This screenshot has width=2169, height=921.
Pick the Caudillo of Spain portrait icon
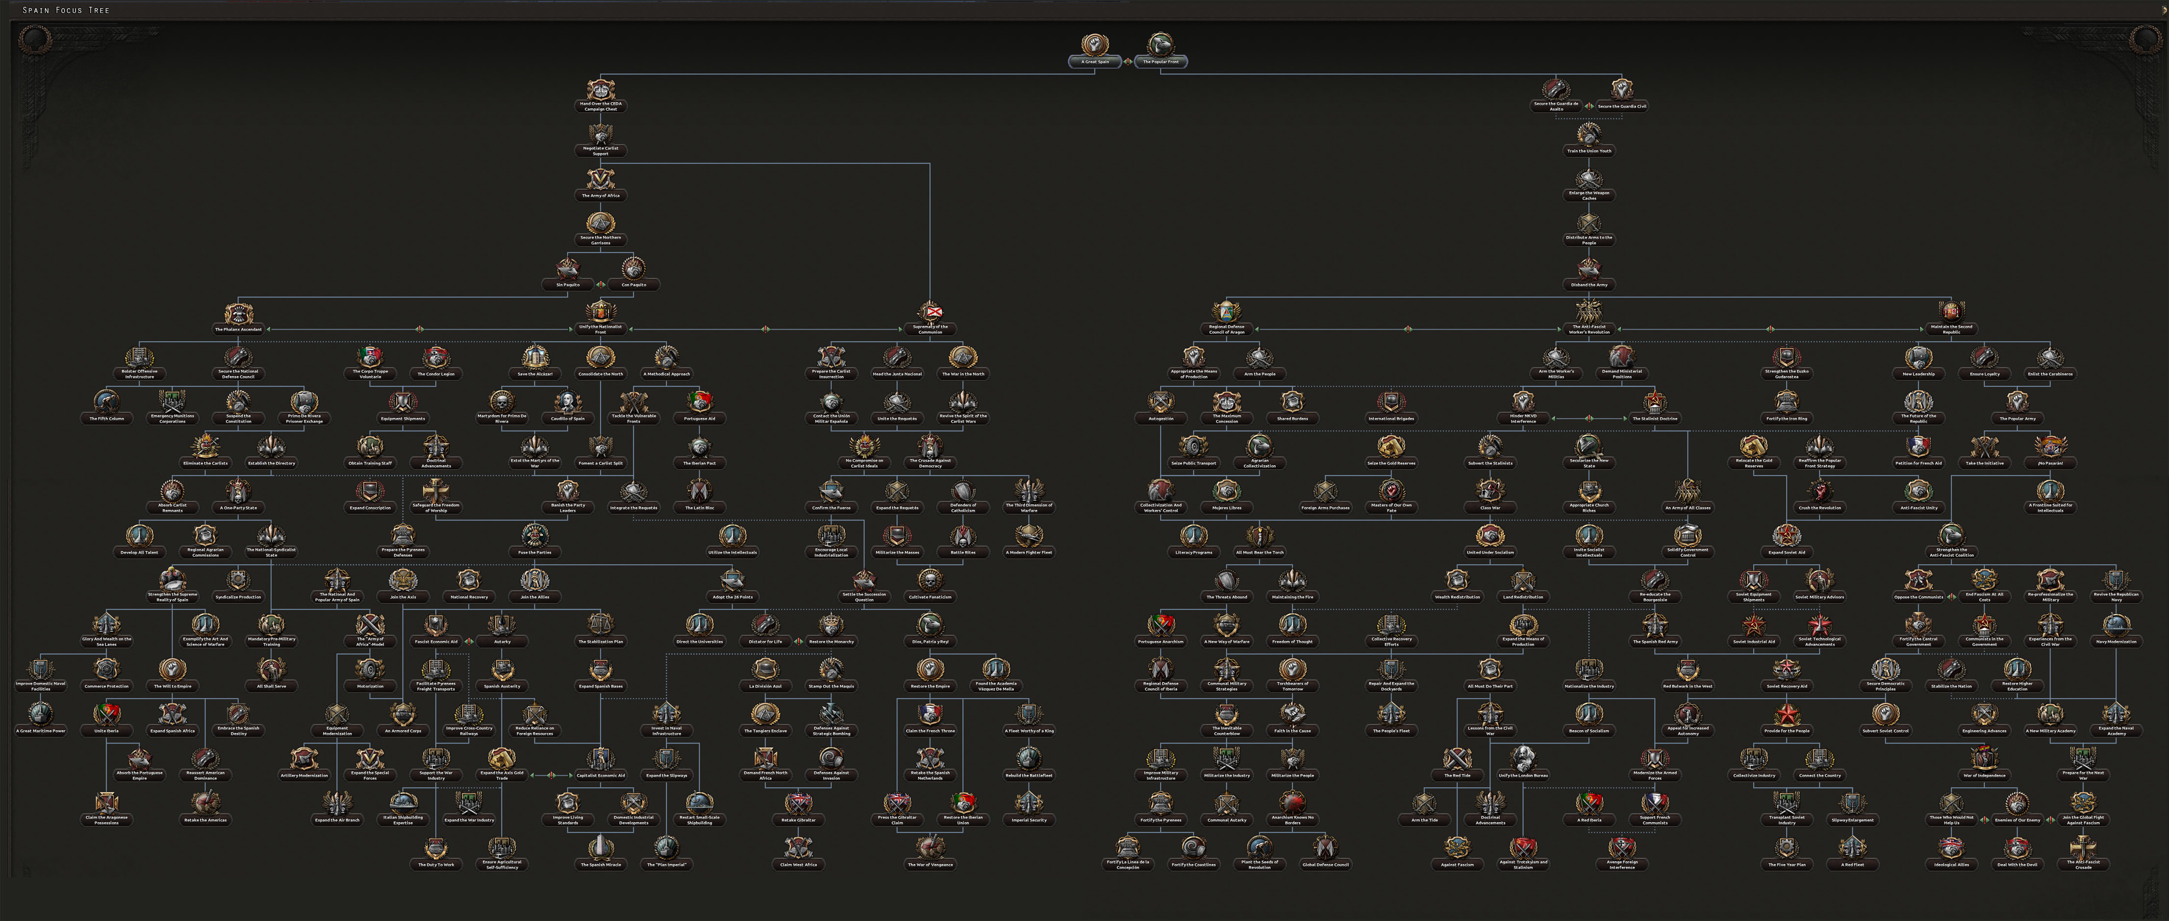click(568, 402)
